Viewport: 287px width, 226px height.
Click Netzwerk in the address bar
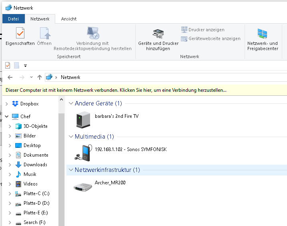(70, 77)
